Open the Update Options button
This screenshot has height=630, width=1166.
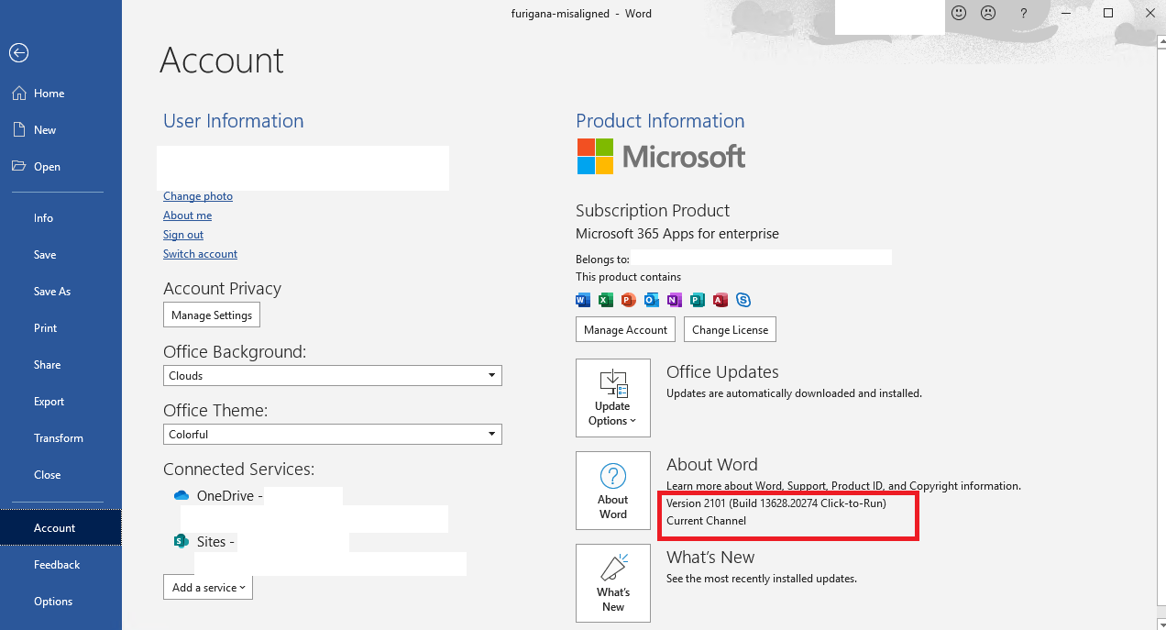pos(613,398)
